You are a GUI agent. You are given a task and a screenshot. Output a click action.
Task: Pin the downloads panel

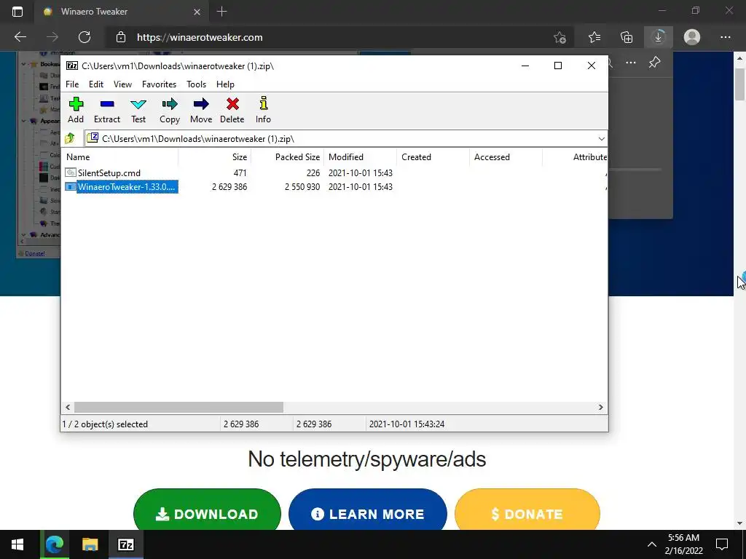pyautogui.click(x=655, y=63)
